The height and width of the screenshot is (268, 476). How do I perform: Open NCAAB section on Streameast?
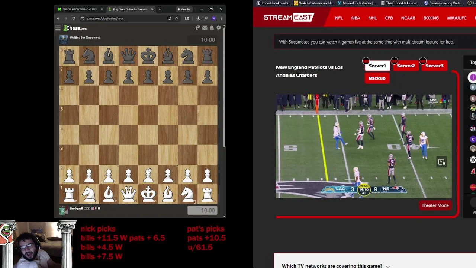pos(408,18)
